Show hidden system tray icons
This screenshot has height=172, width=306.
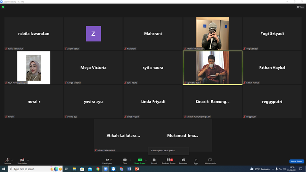[273, 169]
